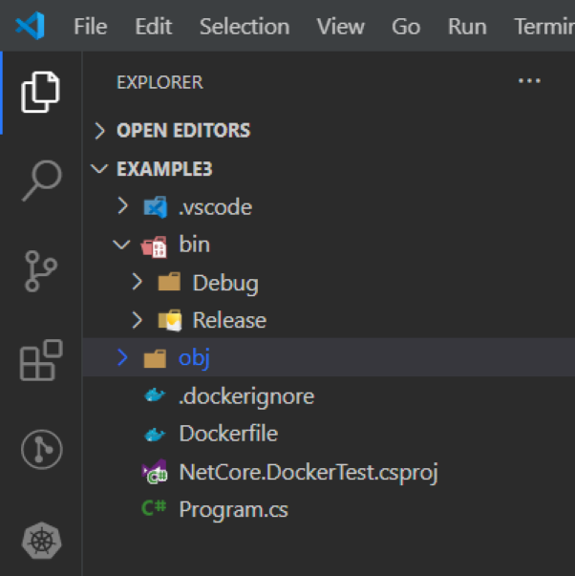This screenshot has height=576, width=575.
Task: Open the Run menu
Action: pyautogui.click(x=467, y=27)
